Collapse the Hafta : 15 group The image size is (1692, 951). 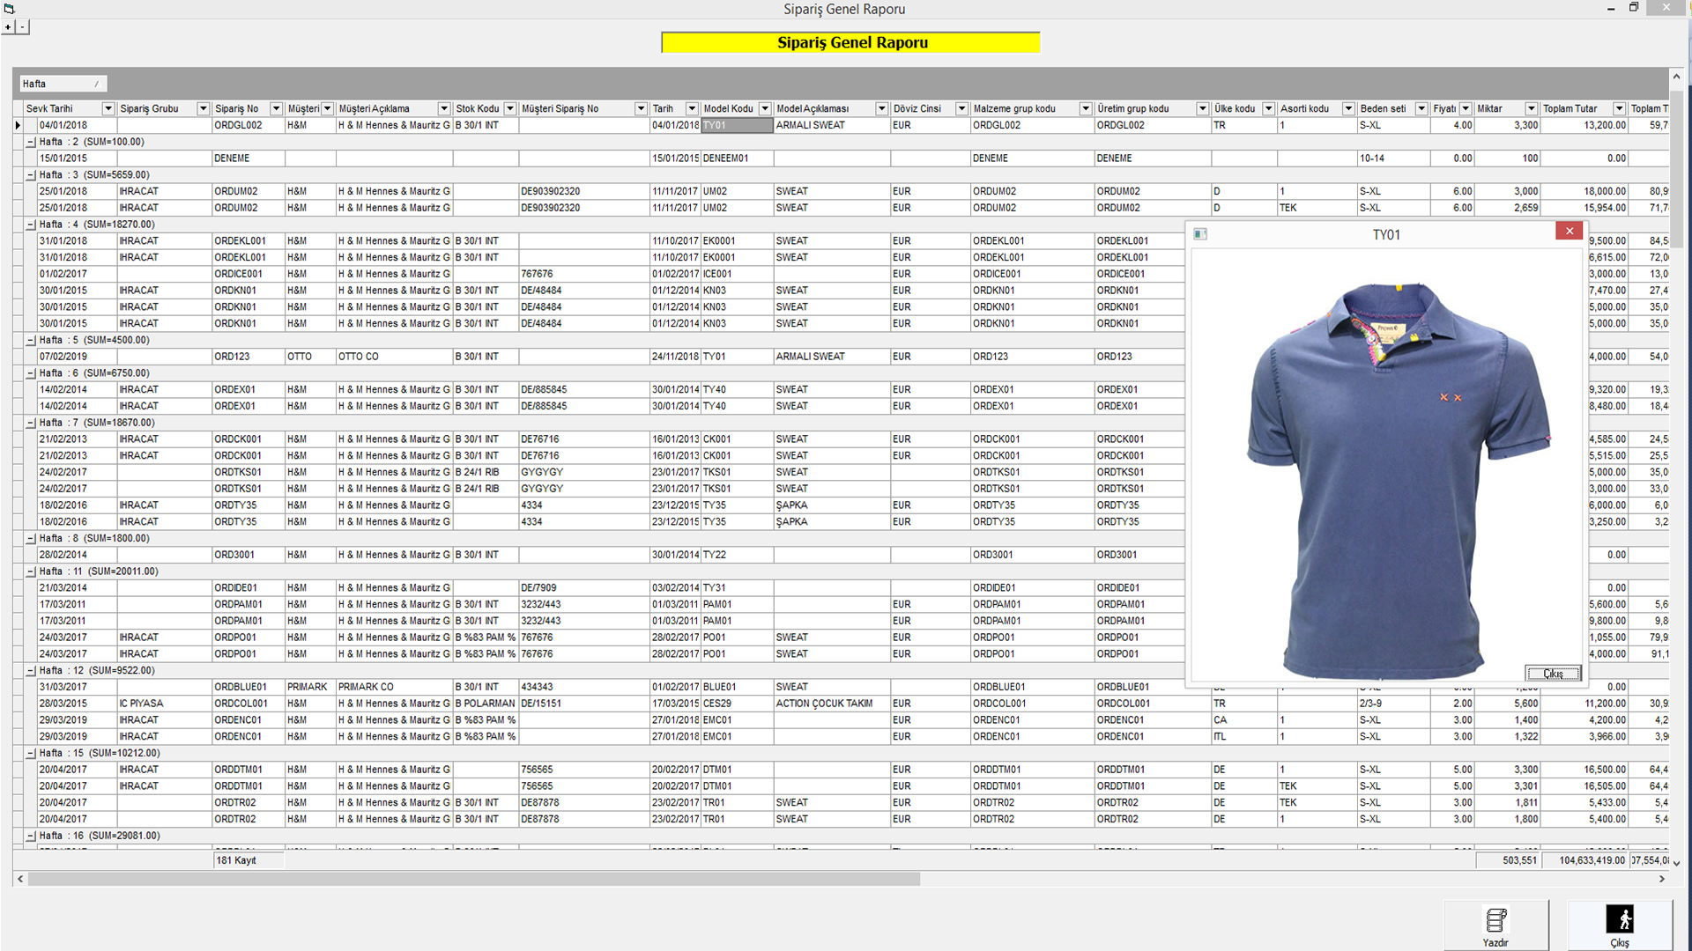point(31,754)
